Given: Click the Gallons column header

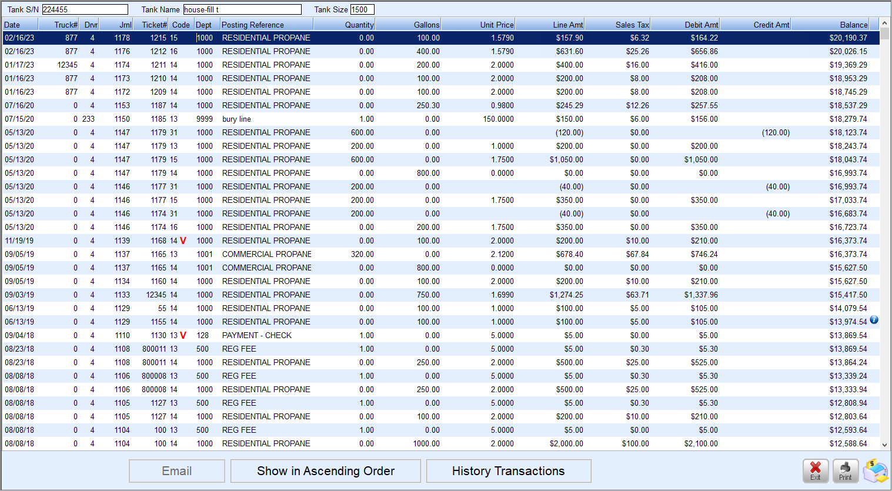Looking at the screenshot, I should tap(408, 25).
